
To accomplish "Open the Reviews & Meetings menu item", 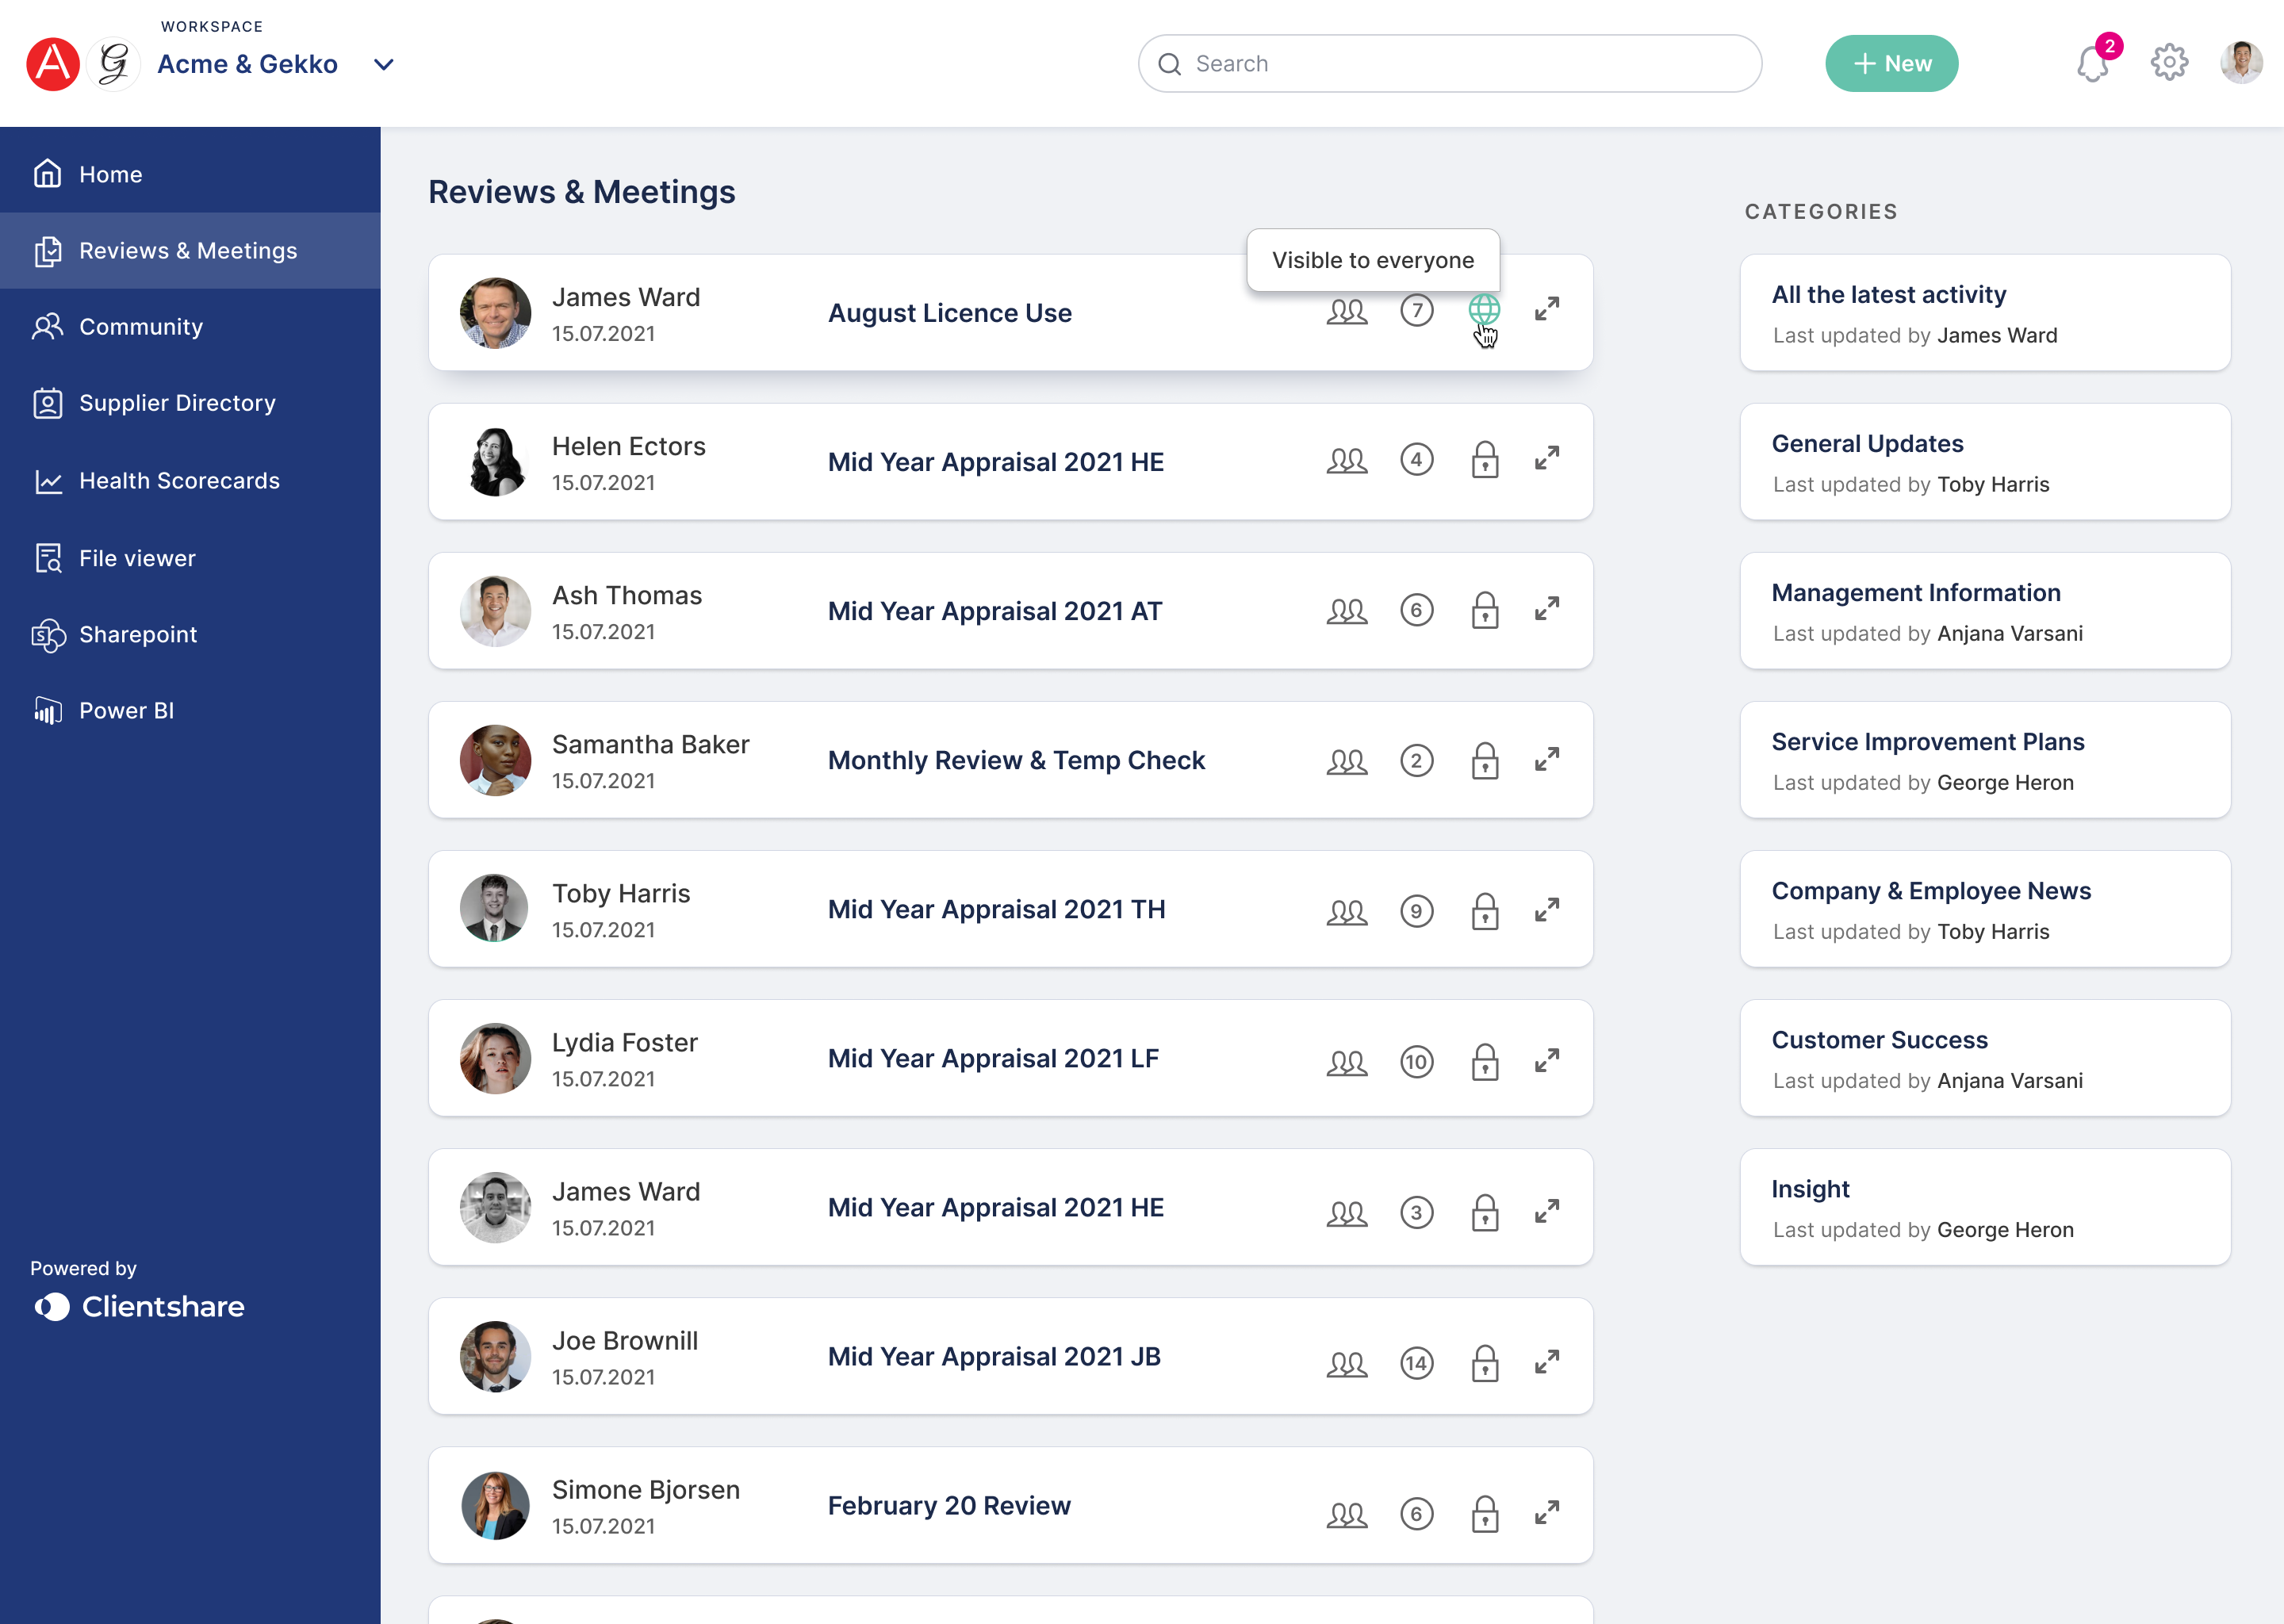I will 188,250.
